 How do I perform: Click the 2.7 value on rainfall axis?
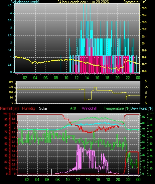(x=14, y=133)
